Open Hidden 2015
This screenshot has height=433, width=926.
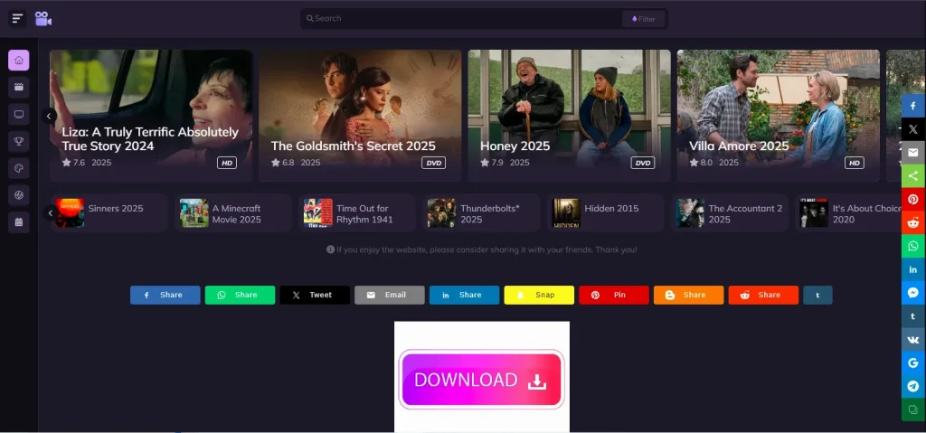605,212
